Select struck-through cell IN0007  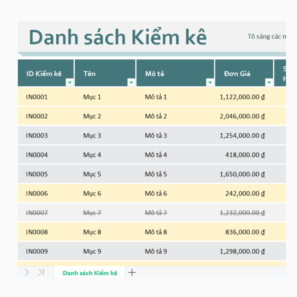point(46,213)
